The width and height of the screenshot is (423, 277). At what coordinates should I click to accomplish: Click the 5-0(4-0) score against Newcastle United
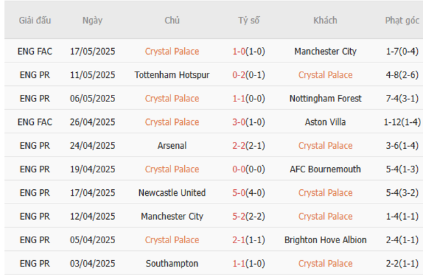coord(248,192)
